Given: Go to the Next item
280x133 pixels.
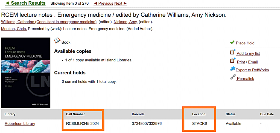Looking at the screenshot, I should point(121,4).
